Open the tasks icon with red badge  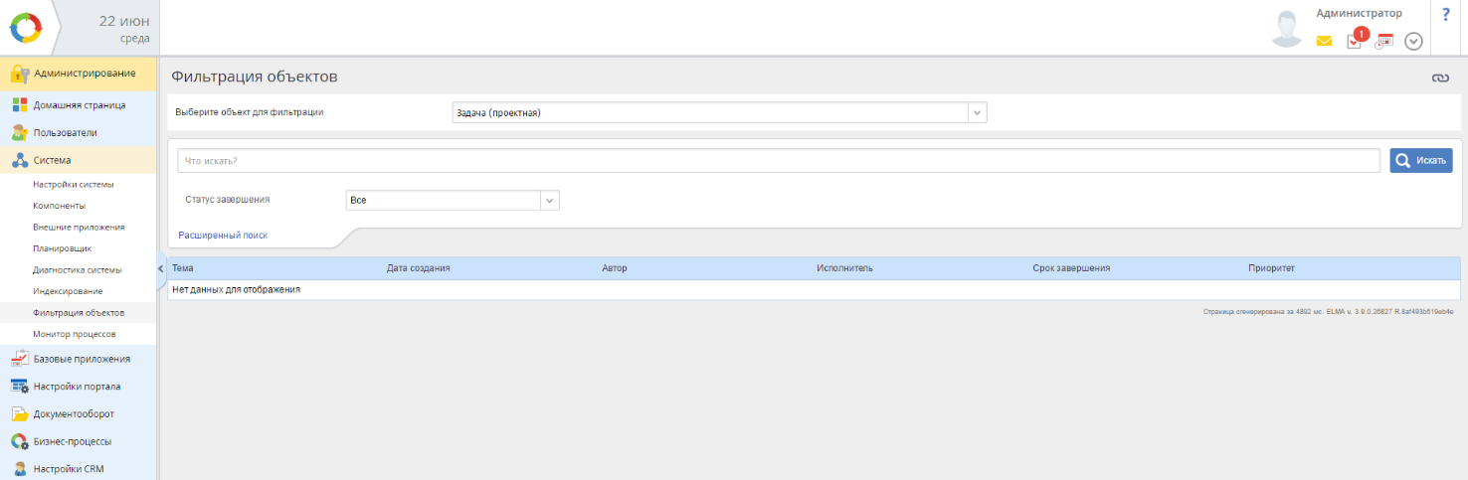[1354, 41]
